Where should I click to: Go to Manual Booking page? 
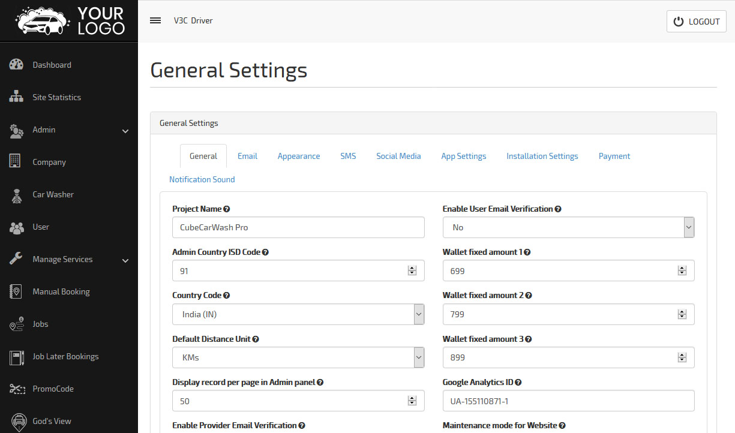pyautogui.click(x=61, y=291)
